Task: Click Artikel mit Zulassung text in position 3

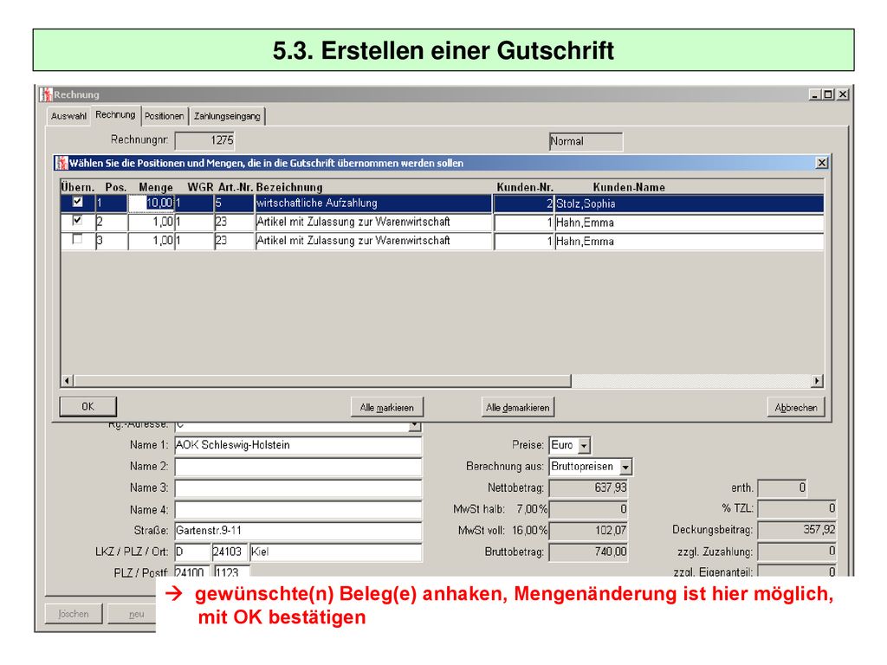Action: [x=353, y=241]
